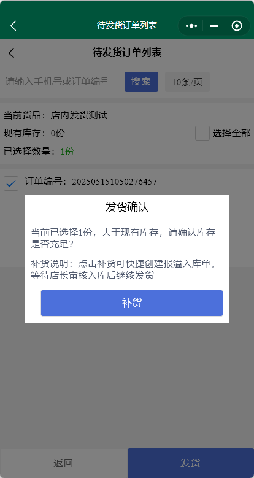The width and height of the screenshot is (254, 478).
Task: Click the green 1份 selected quantity
Action: pos(67,152)
